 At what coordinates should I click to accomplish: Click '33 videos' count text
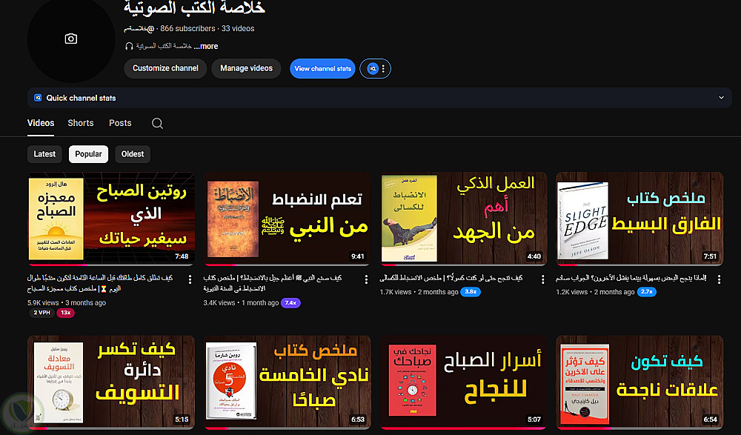tap(238, 29)
